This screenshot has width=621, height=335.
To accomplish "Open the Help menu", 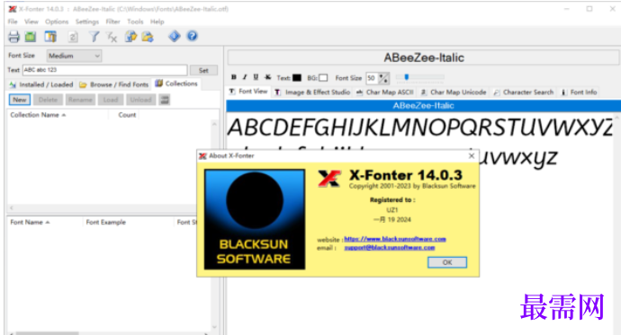I will 157,22.
